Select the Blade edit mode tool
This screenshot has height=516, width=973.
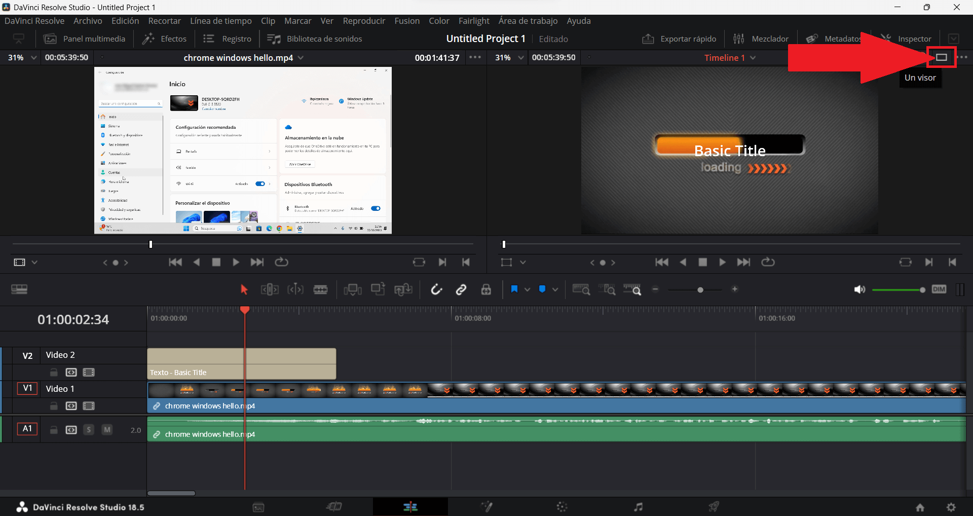coord(320,289)
